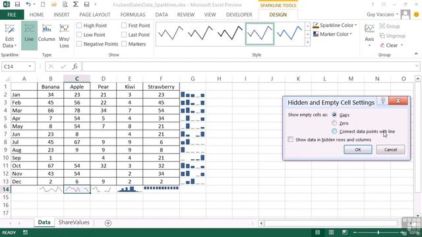Select the Zero radio button
The image size is (422, 237).
click(334, 123)
